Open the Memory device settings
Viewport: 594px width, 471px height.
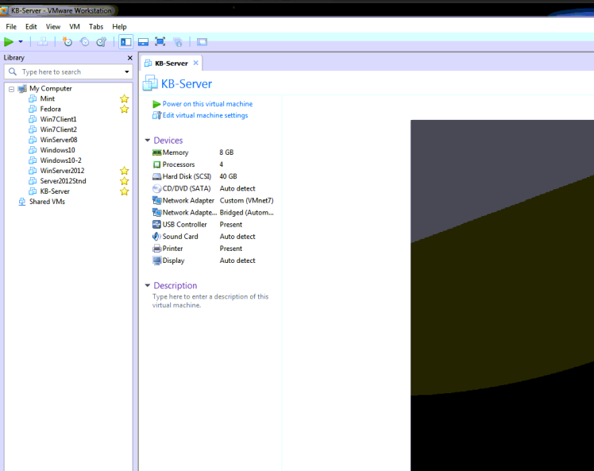(x=175, y=152)
